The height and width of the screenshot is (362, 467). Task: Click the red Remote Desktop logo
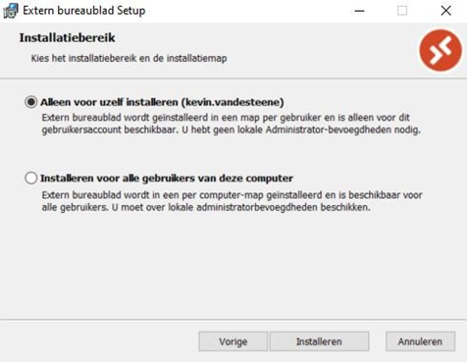441,50
